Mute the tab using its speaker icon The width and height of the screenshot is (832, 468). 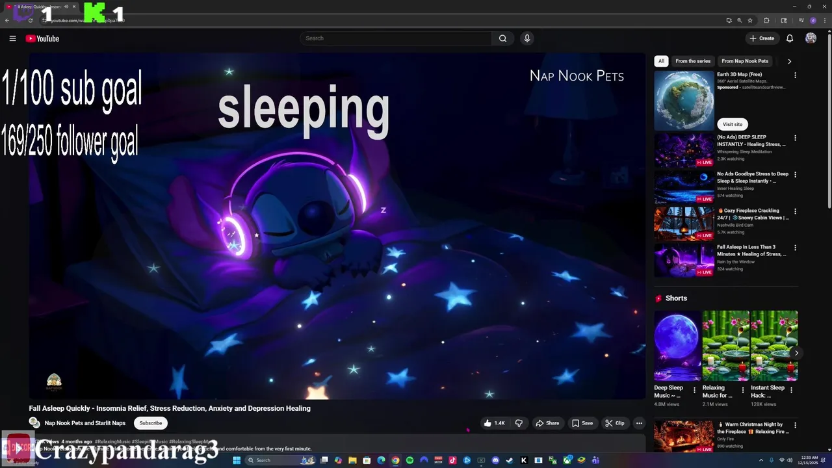click(66, 6)
